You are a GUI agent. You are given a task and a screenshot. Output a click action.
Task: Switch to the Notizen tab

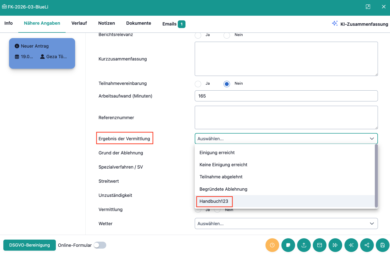(107, 23)
